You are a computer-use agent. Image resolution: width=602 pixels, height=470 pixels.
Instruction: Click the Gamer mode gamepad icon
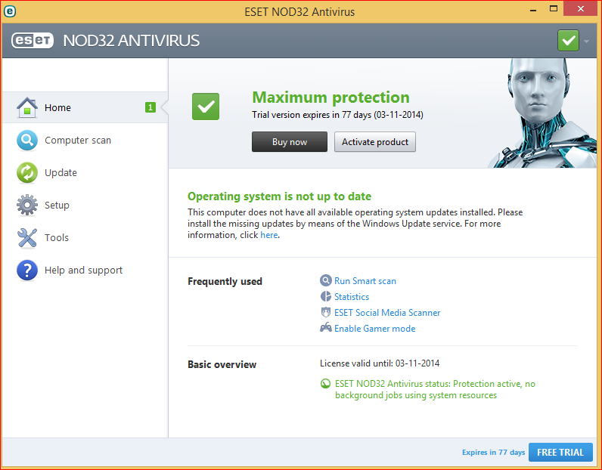coord(325,328)
